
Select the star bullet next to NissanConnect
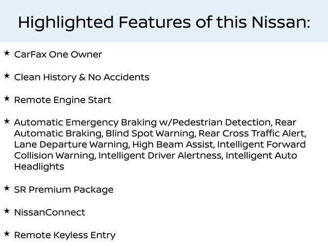point(7,211)
